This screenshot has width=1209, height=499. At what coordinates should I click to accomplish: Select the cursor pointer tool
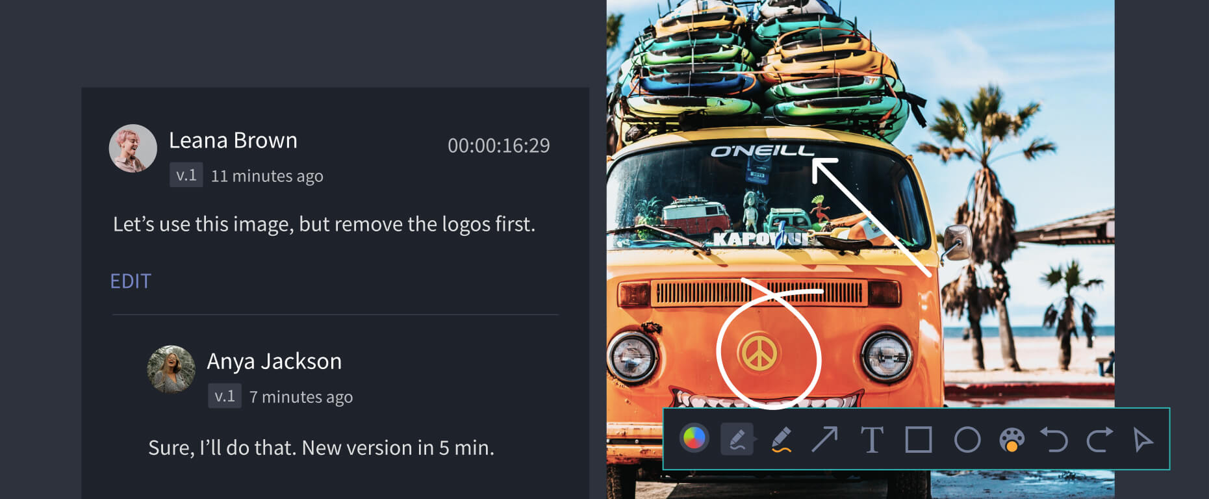click(1143, 440)
